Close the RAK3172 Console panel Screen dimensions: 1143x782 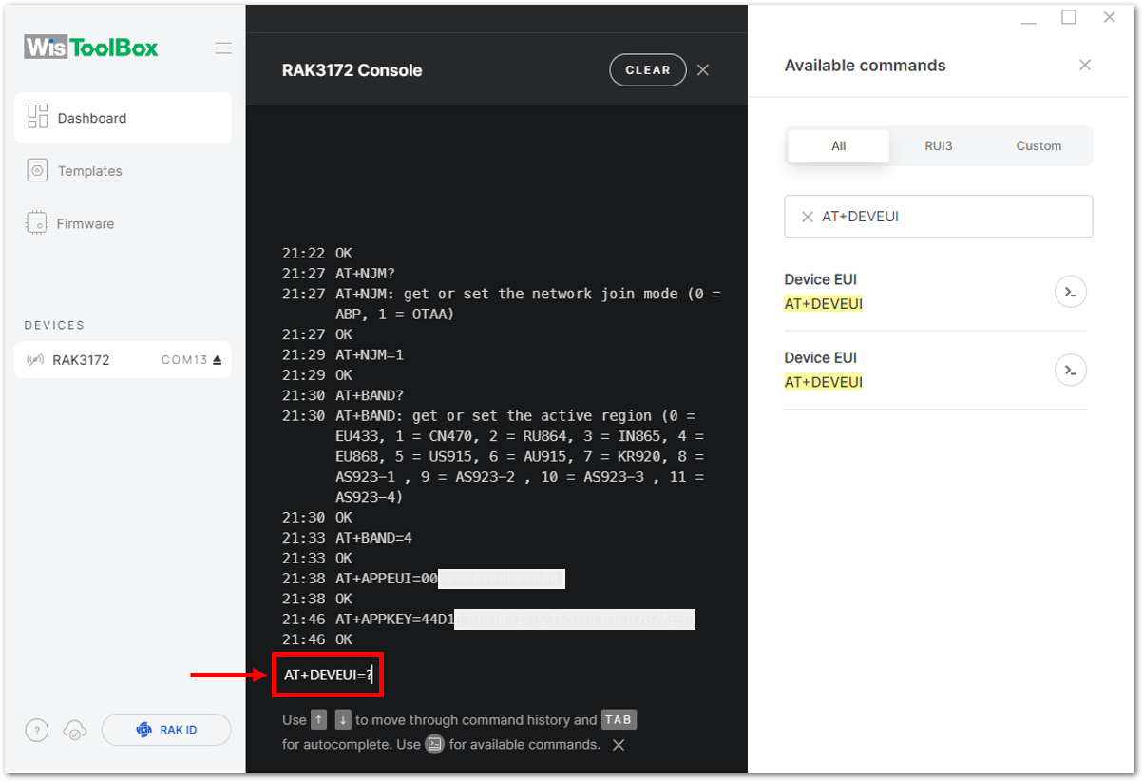703,70
